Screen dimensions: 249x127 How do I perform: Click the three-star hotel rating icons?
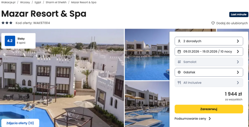coord(7,23)
